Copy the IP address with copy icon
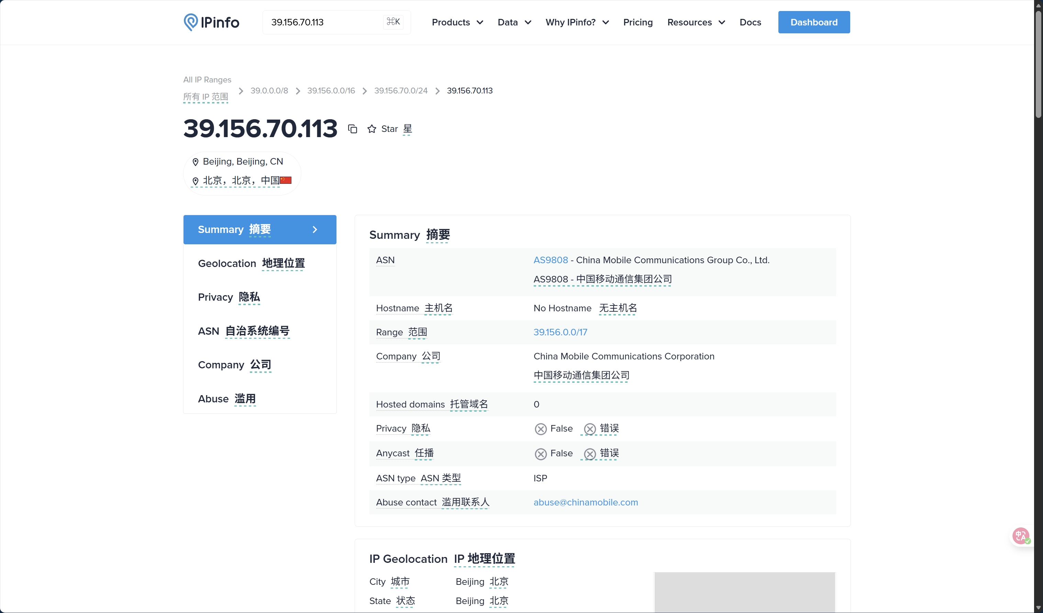 352,129
